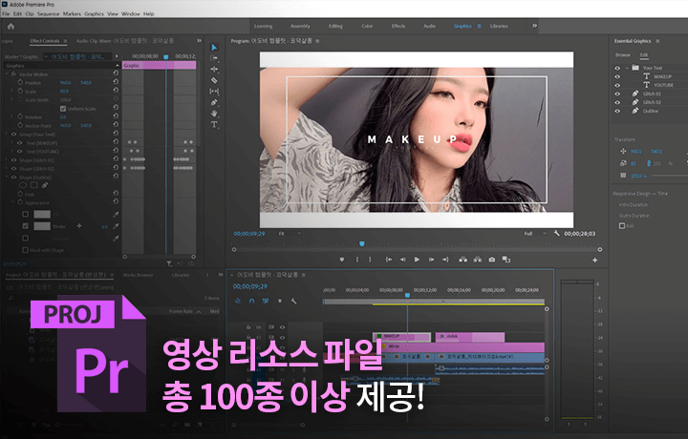This screenshot has height=439, width=688.
Task: Click program monitor playhead marker
Action: [x=362, y=243]
